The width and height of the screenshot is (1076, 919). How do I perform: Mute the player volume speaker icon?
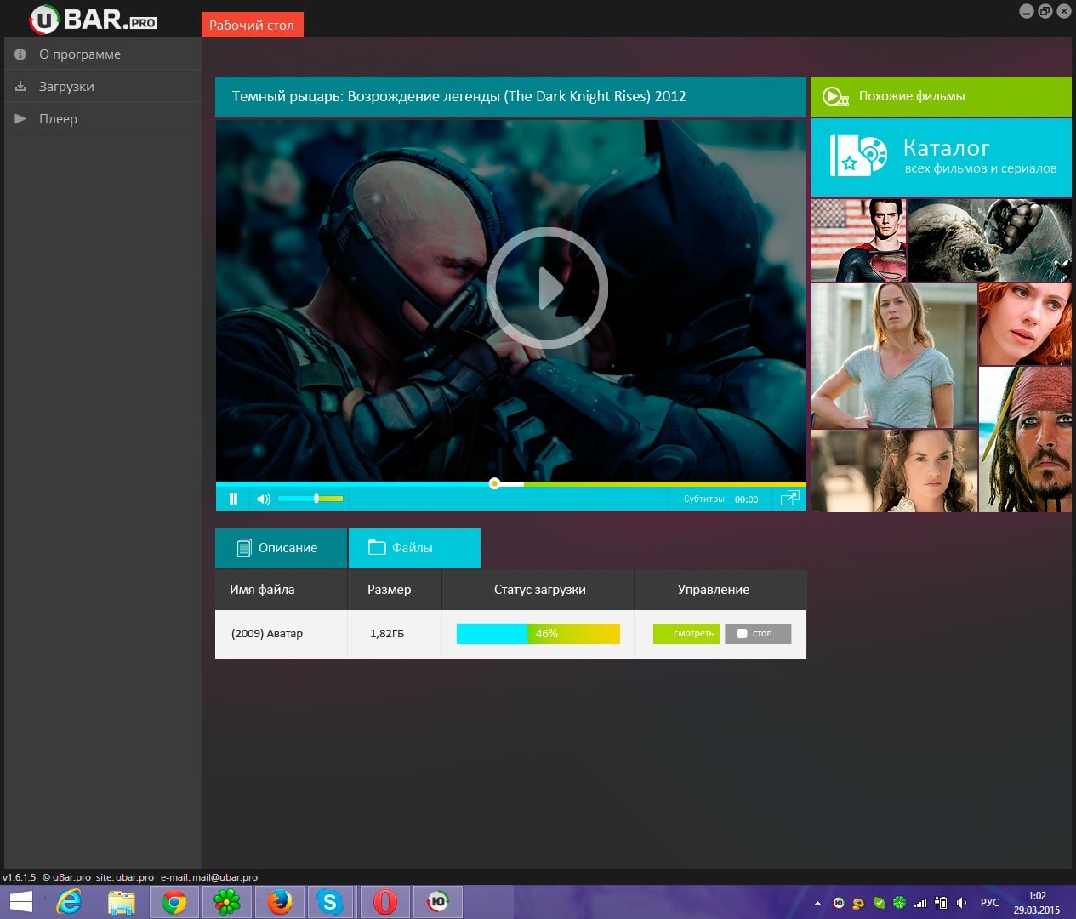(264, 499)
